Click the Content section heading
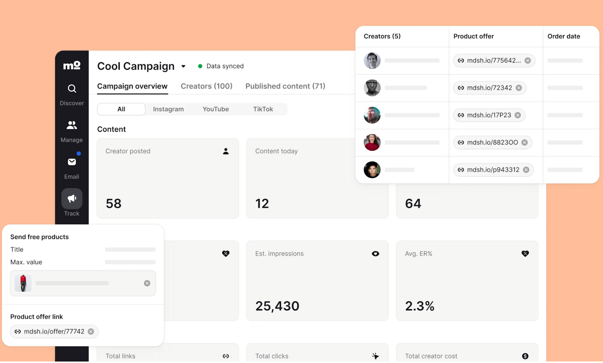Image resolution: width=603 pixels, height=363 pixels. pos(112,130)
